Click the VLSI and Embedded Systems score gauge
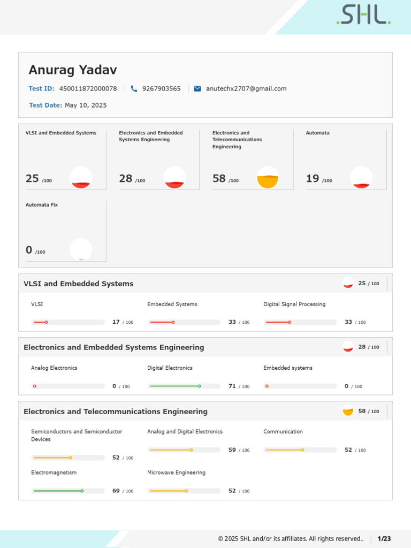Screen dimensions: 411x548 pyautogui.click(x=81, y=178)
